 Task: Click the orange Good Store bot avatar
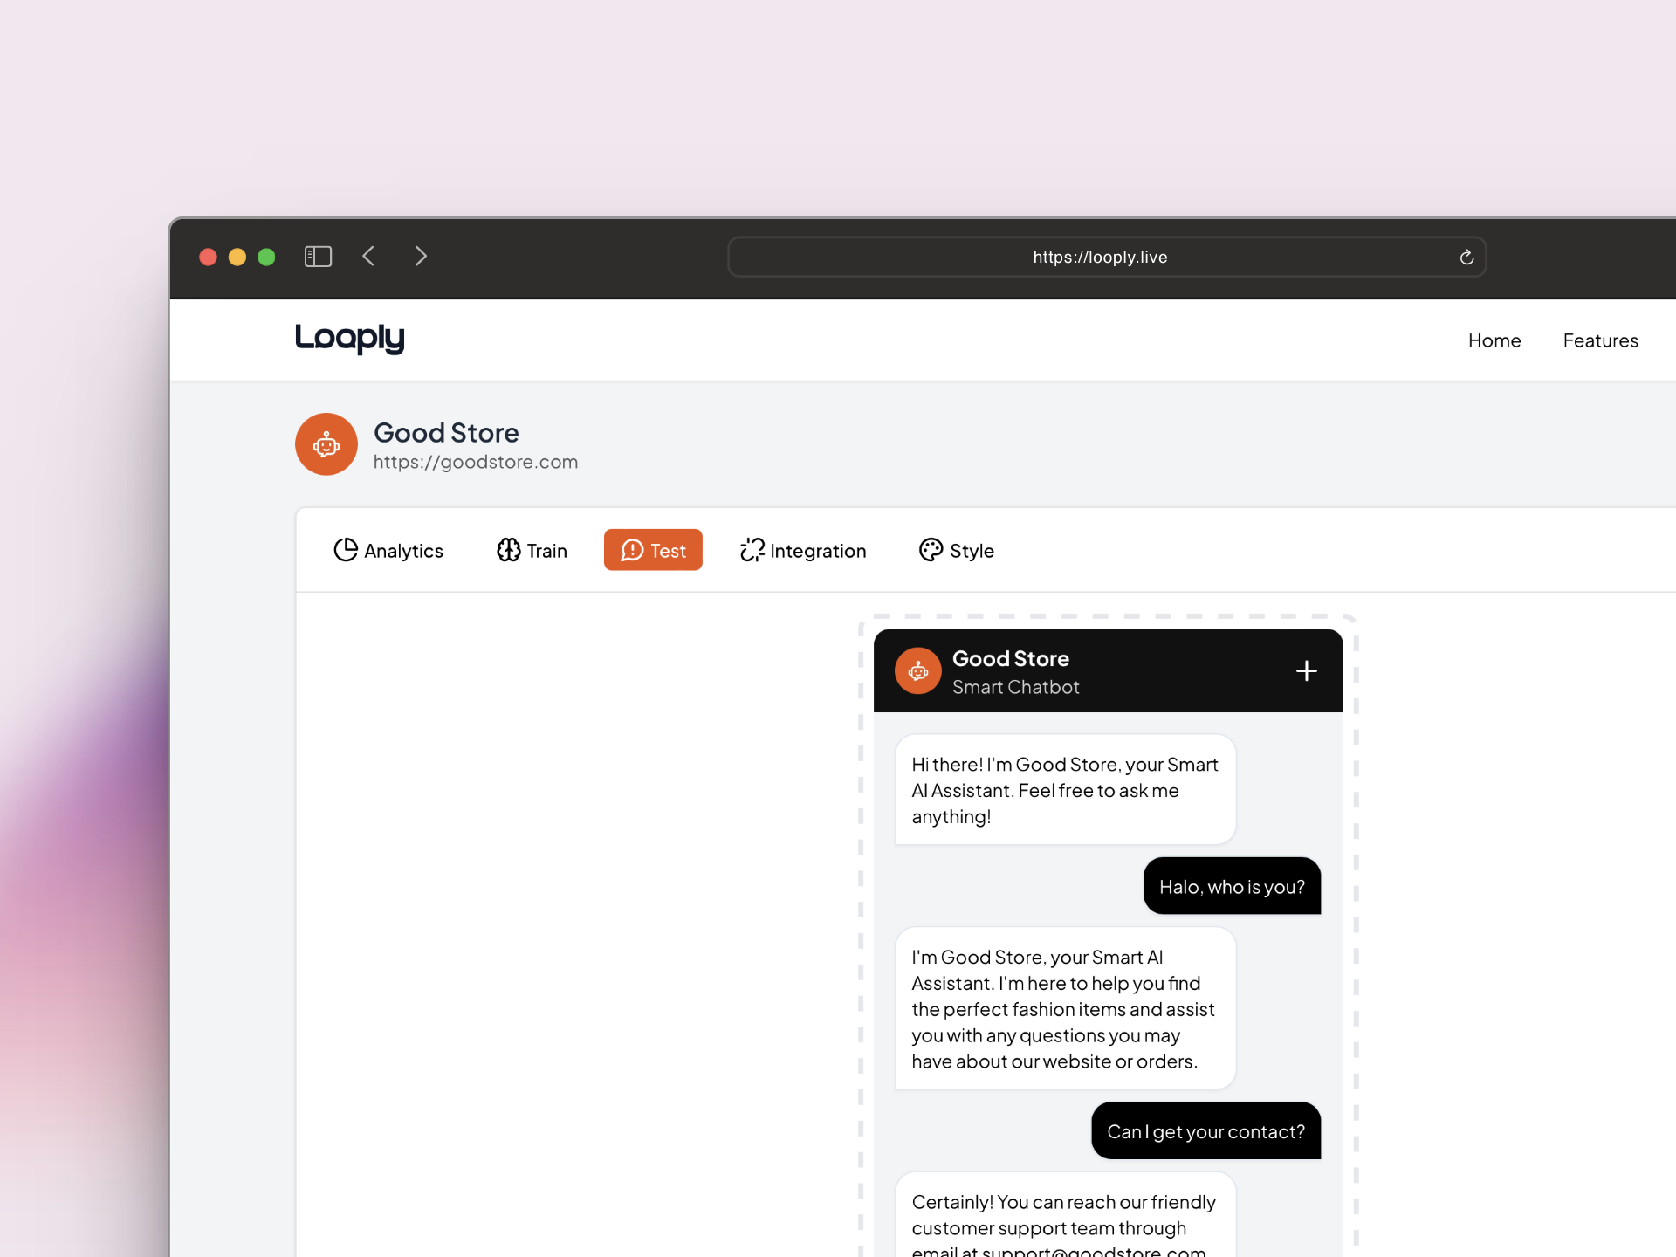(x=326, y=444)
